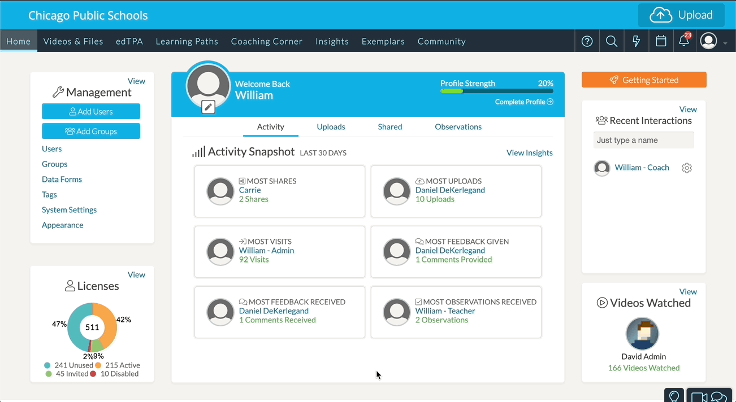Click the search magnifier icon

point(611,41)
